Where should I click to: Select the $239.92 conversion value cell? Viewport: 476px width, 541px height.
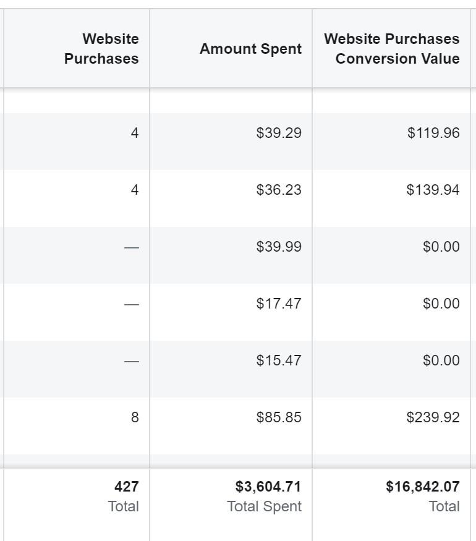pos(433,417)
